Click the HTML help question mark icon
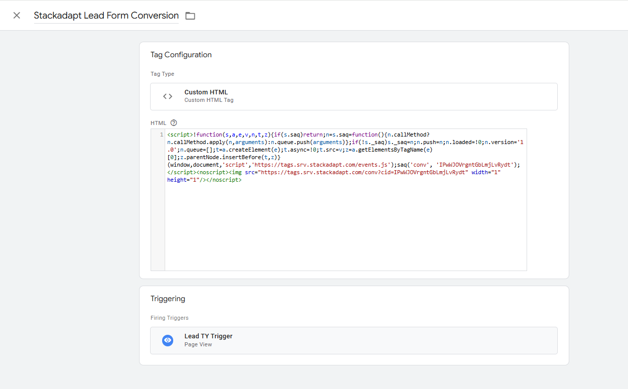The image size is (628, 389). 174,122
